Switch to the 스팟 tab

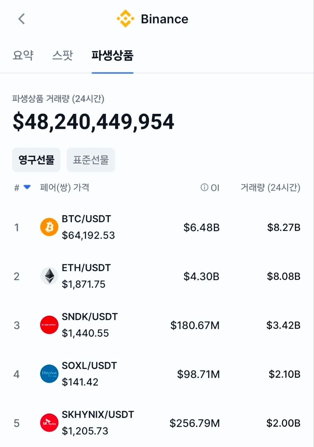click(62, 56)
